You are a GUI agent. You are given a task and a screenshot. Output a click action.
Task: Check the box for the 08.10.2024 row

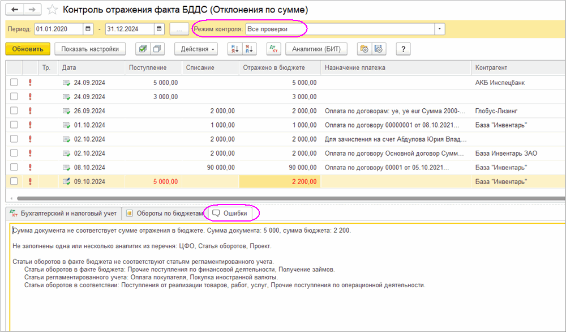[x=14, y=167]
